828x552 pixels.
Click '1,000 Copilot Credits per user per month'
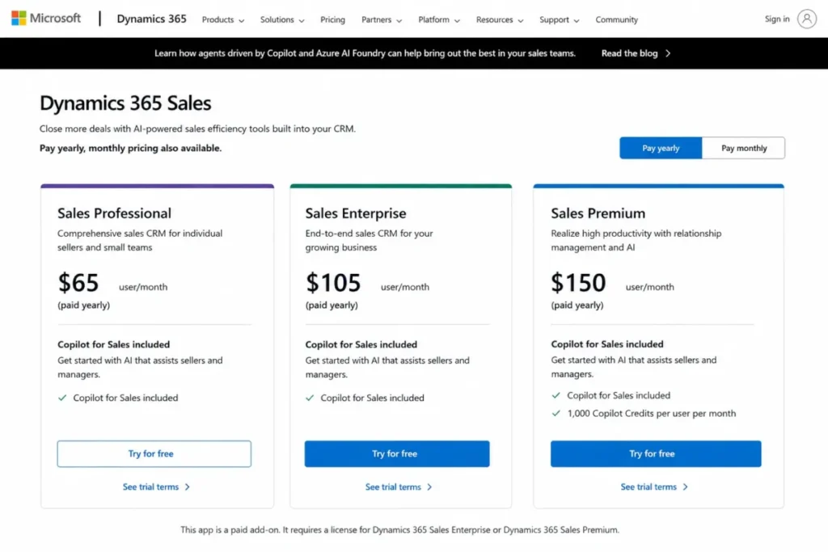652,414
